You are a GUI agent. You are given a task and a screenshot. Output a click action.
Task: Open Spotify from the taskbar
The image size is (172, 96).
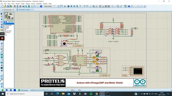click(x=91, y=94)
